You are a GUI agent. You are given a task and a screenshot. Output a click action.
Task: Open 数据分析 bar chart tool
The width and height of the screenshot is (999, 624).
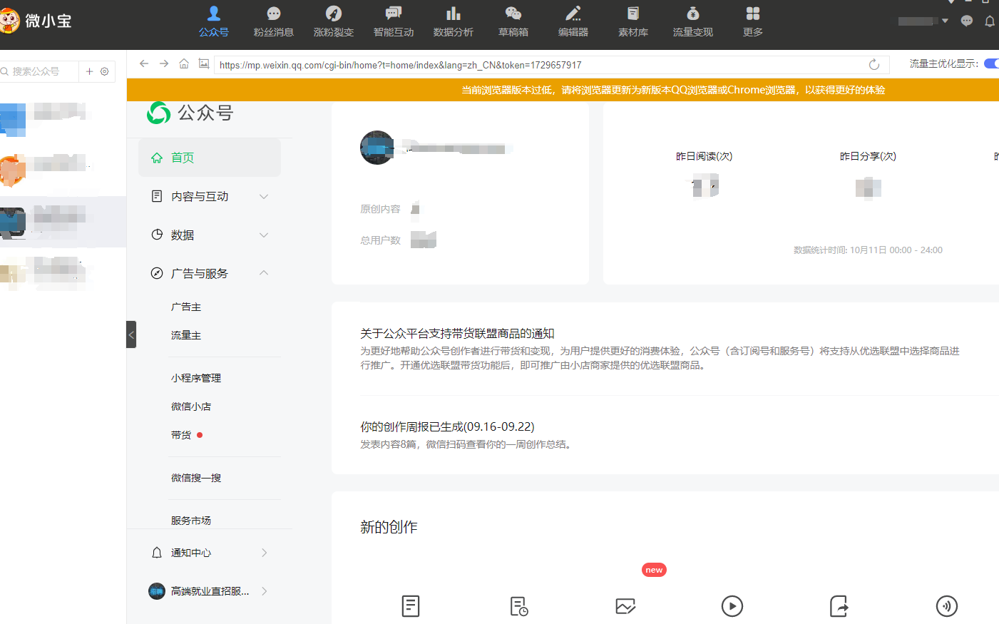coord(453,21)
